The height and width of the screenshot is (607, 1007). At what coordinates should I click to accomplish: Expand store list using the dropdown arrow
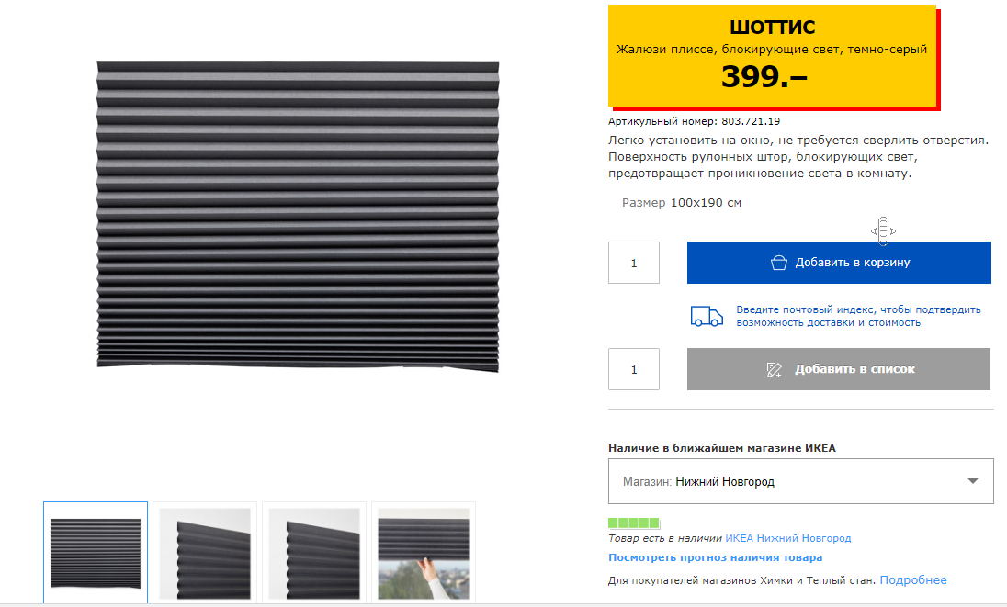[973, 481]
